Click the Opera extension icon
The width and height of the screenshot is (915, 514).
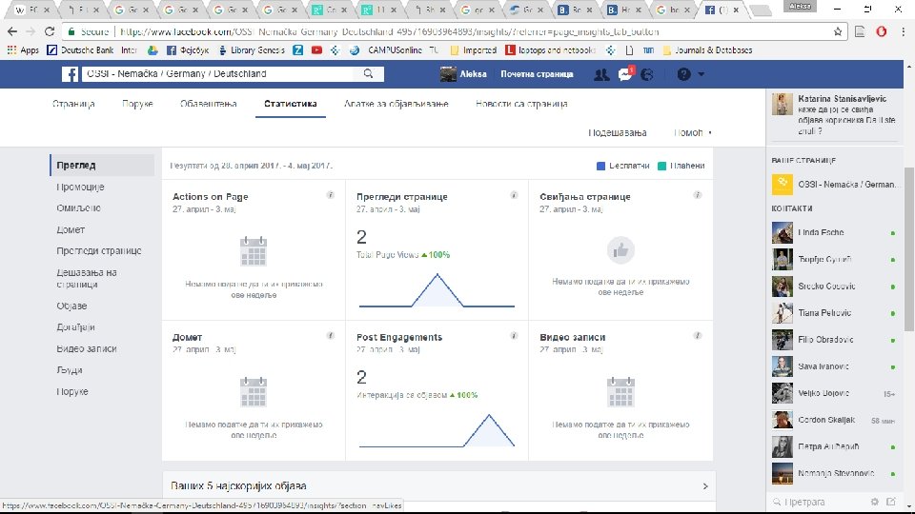882,31
